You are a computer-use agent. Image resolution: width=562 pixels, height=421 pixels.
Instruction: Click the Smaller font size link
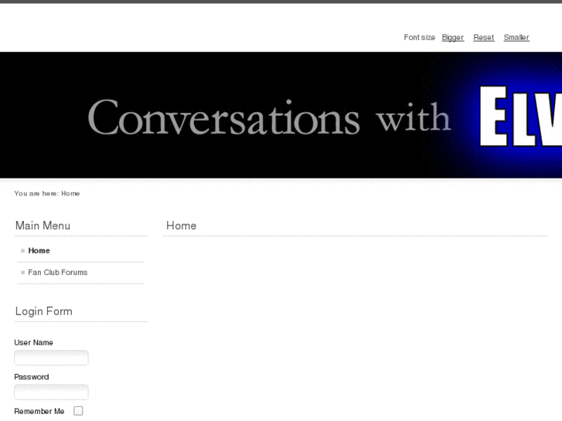516,38
